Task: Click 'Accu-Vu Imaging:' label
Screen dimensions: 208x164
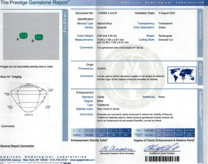Action: (11, 77)
